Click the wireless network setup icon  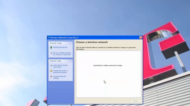click(x=51, y=53)
